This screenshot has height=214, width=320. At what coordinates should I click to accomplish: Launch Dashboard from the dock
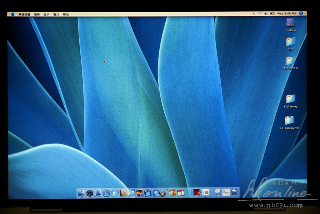tap(90, 193)
